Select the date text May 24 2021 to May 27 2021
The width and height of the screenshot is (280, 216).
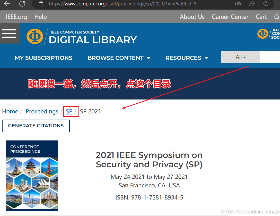(149, 177)
